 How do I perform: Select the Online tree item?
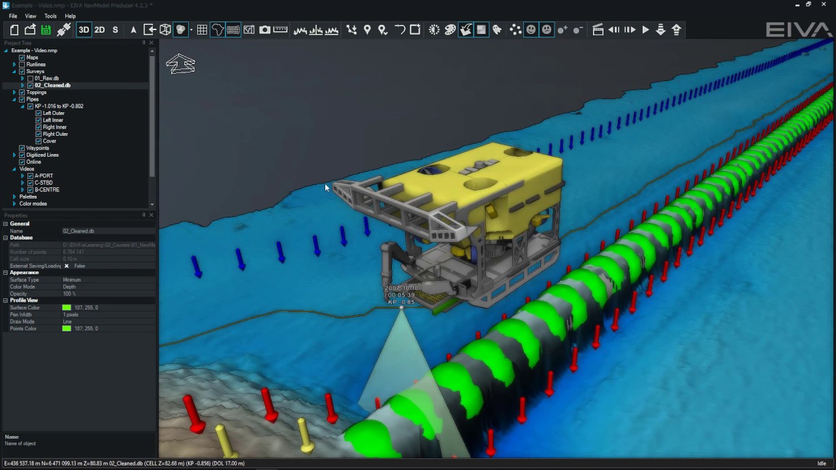coord(34,162)
